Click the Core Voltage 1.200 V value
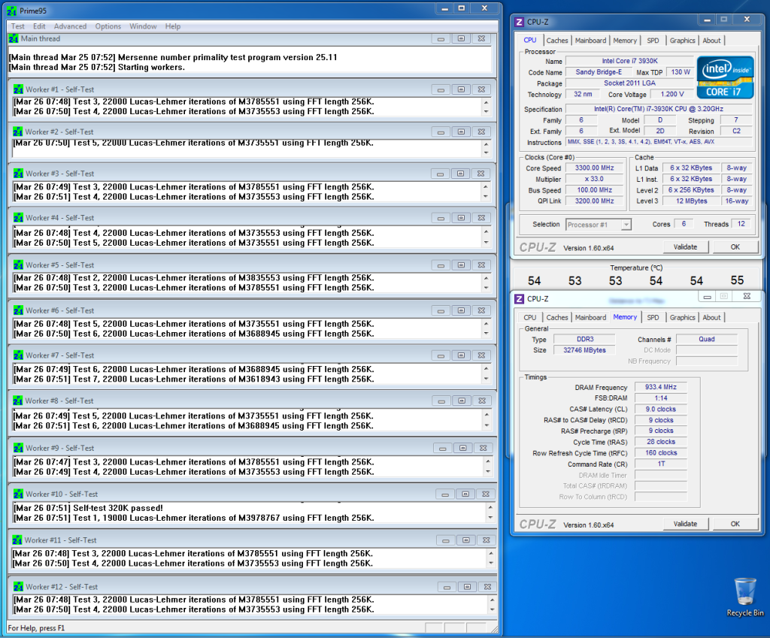Screen dimensions: 770x638 click(x=672, y=94)
